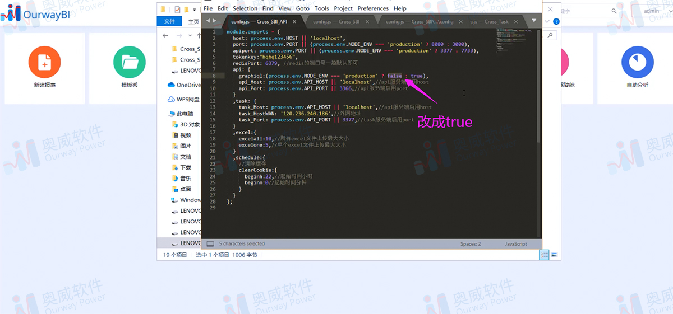The width and height of the screenshot is (673, 314).
Task: Click the Explorer help question mark icon
Action: coord(556,21)
